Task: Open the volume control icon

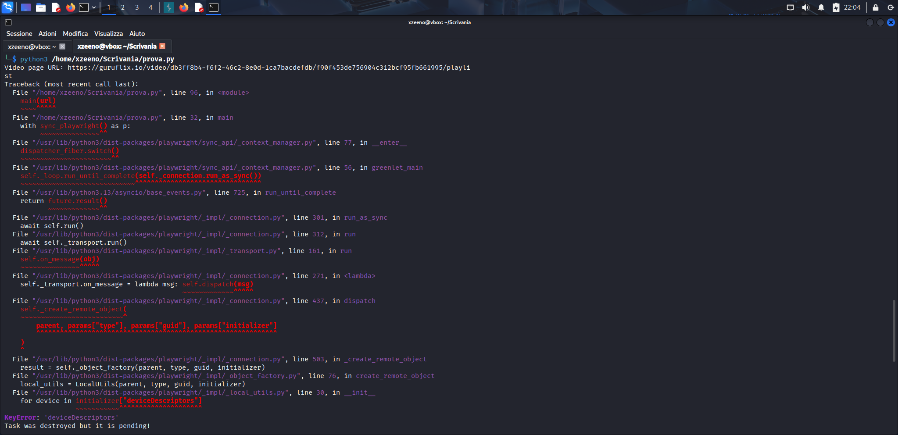Action: point(805,7)
